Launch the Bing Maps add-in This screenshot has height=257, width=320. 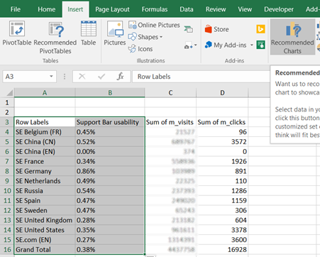click(260, 29)
